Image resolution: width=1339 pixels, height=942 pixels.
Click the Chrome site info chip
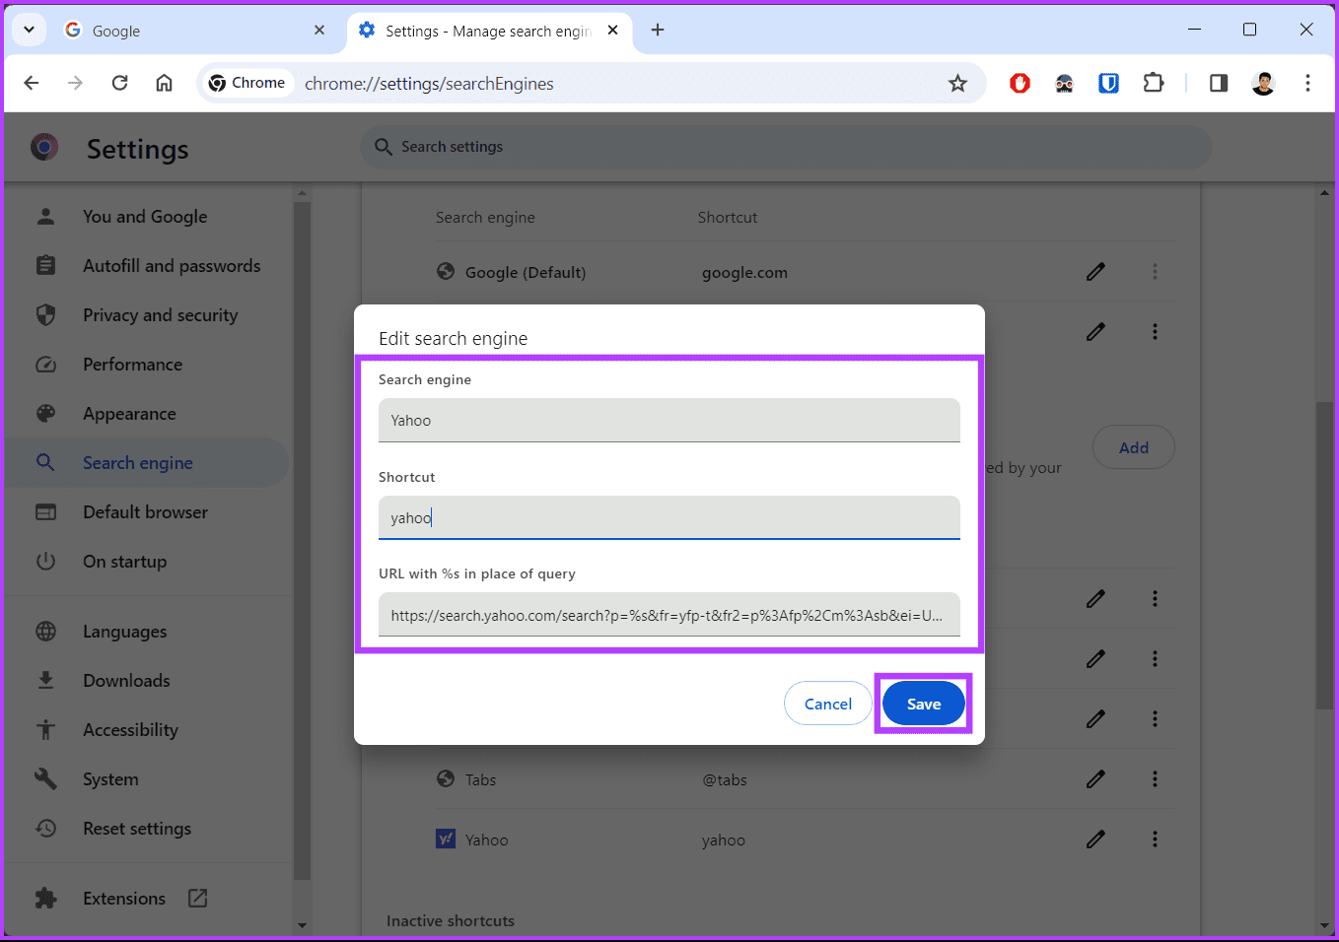(x=247, y=83)
